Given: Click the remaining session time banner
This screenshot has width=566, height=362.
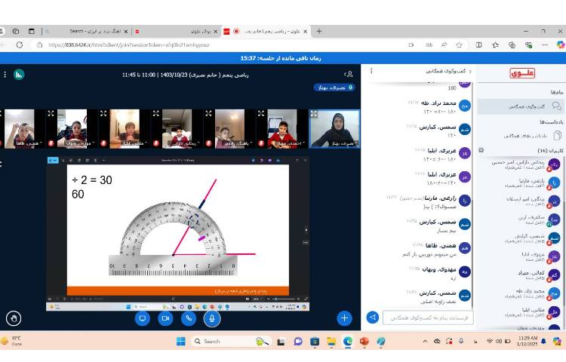Looking at the screenshot, I should (x=281, y=58).
